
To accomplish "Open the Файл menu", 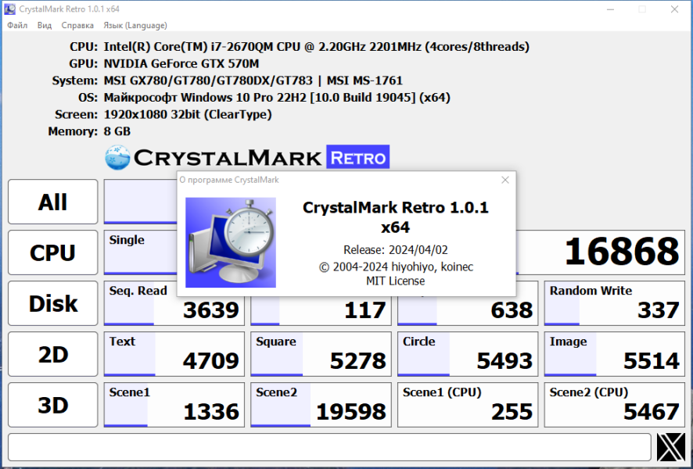I will coord(17,25).
